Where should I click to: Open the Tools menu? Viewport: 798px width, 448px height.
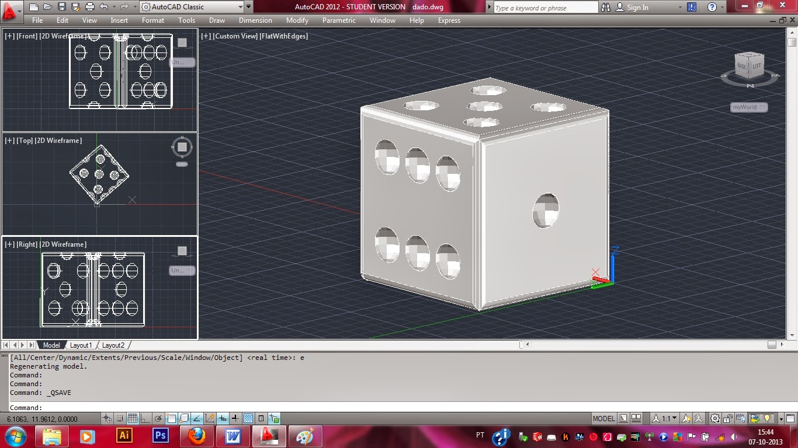coord(187,20)
